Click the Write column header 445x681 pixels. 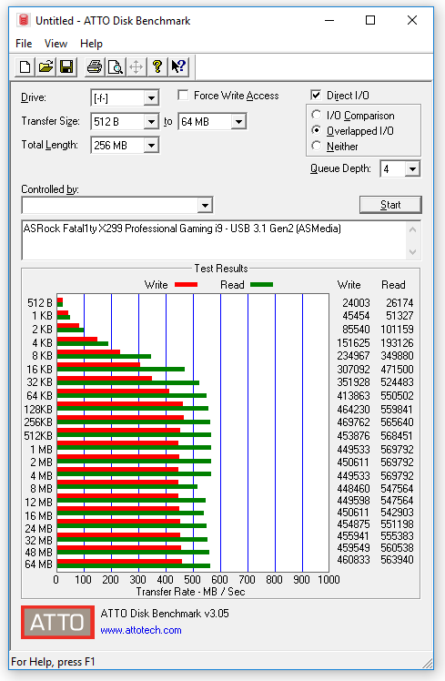(x=349, y=285)
